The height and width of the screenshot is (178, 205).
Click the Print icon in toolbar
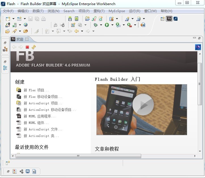(x=44, y=19)
